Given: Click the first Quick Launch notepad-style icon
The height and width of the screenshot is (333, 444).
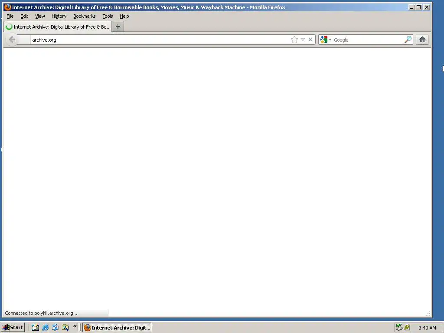Looking at the screenshot, I should tap(36, 328).
